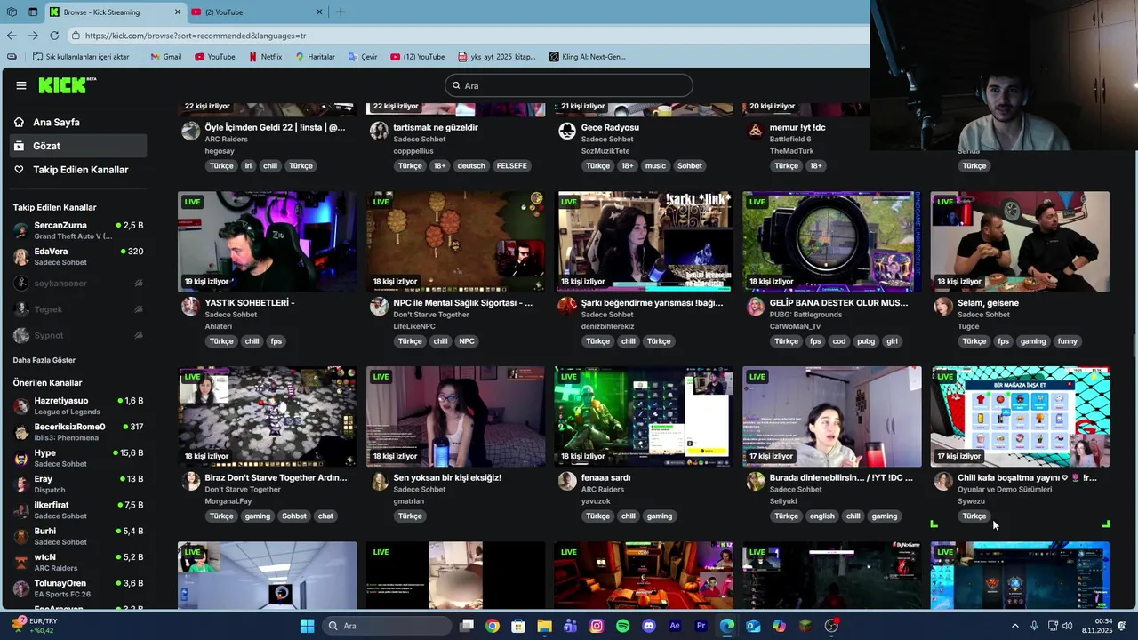Open Hazretiyasuo recommended channel
1138x640 pixels.
[x=78, y=406]
